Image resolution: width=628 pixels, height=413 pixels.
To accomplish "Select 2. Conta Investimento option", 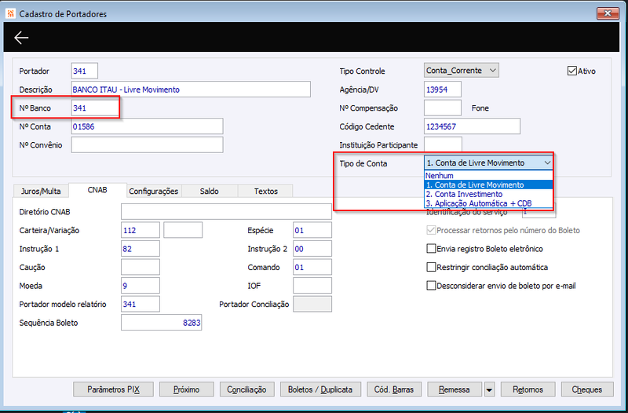I will 488,194.
